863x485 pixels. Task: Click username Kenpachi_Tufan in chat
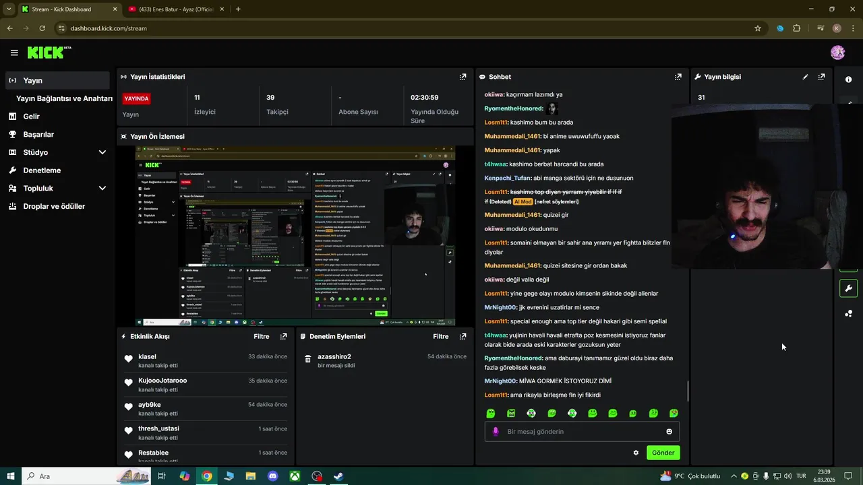coord(507,178)
